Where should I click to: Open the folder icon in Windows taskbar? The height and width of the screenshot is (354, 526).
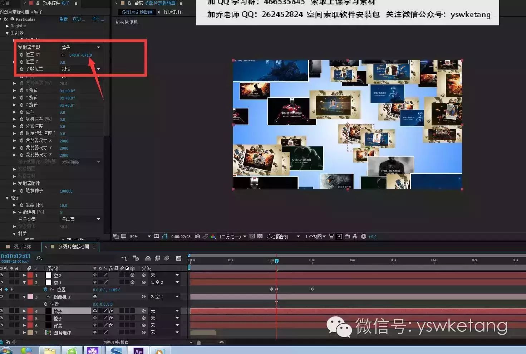[50, 350]
